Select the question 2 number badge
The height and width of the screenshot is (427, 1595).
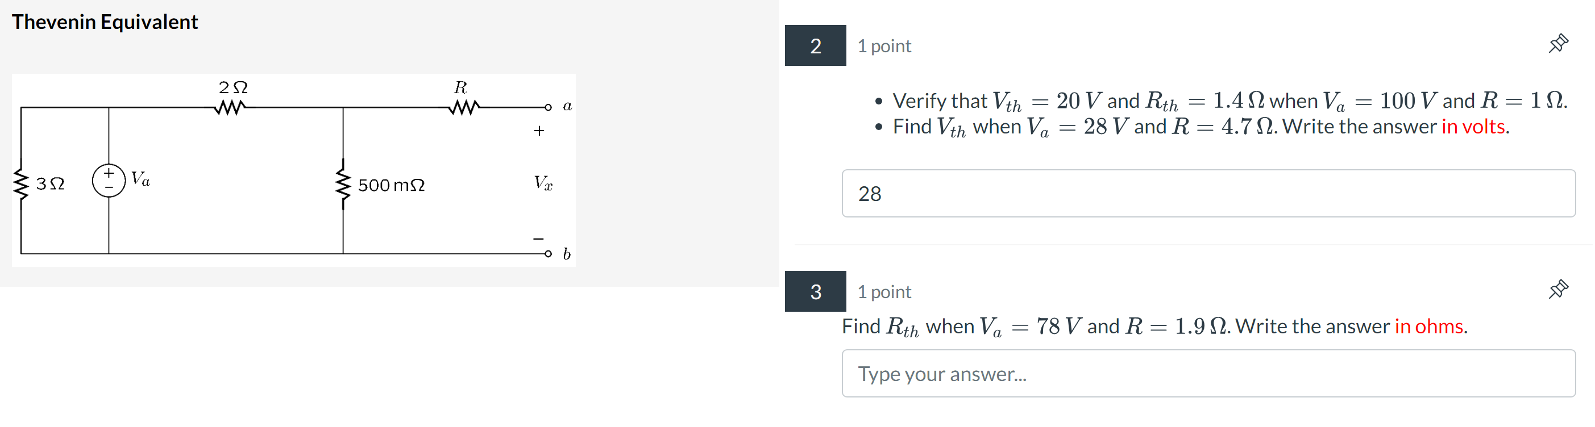(816, 46)
